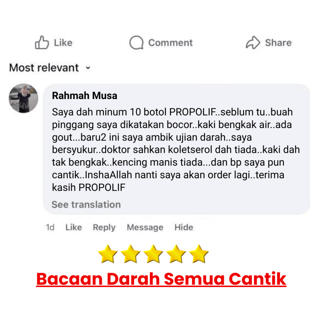The width and height of the screenshot is (310, 310).
Task: Click the chevron next to Most relevant
Action: pyautogui.click(x=88, y=68)
